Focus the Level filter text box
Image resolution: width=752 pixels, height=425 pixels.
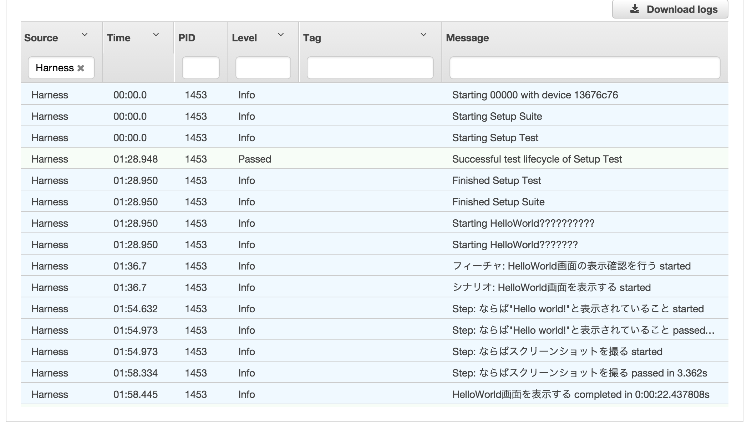pyautogui.click(x=263, y=68)
